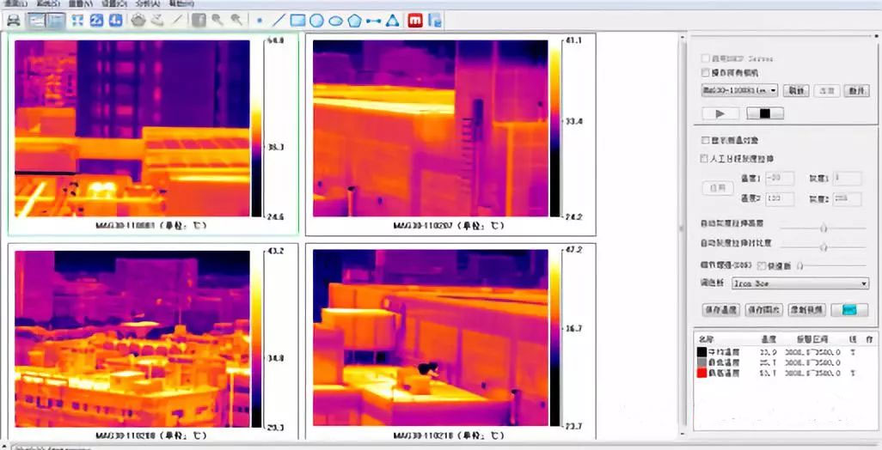882x450 pixels.
Task: Click the red M toolbar icon
Action: tap(415, 20)
